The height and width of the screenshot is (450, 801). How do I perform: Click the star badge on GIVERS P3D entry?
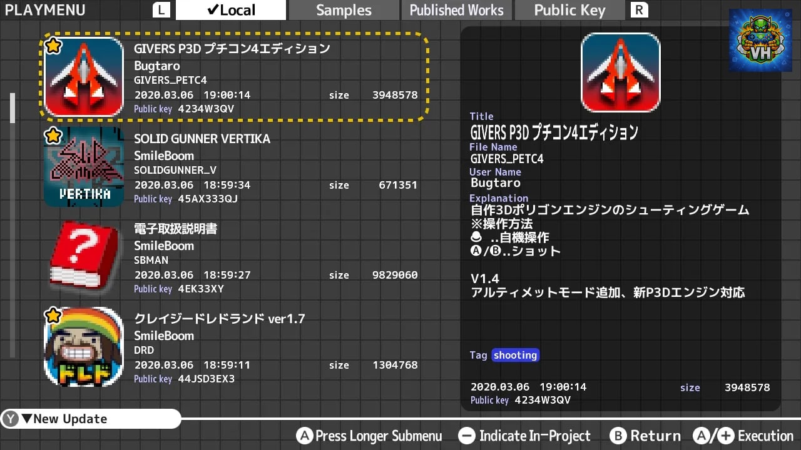53,46
